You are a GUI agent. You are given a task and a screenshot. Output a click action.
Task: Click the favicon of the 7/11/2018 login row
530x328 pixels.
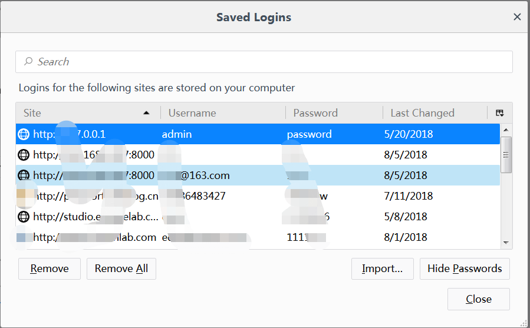[24, 196]
